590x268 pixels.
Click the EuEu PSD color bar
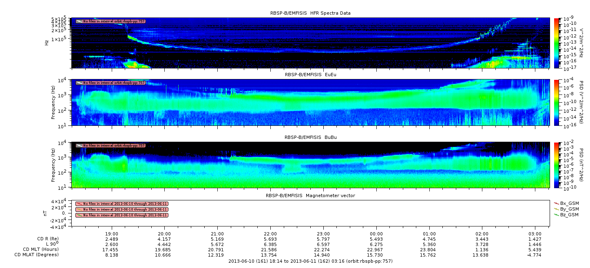click(x=557, y=102)
